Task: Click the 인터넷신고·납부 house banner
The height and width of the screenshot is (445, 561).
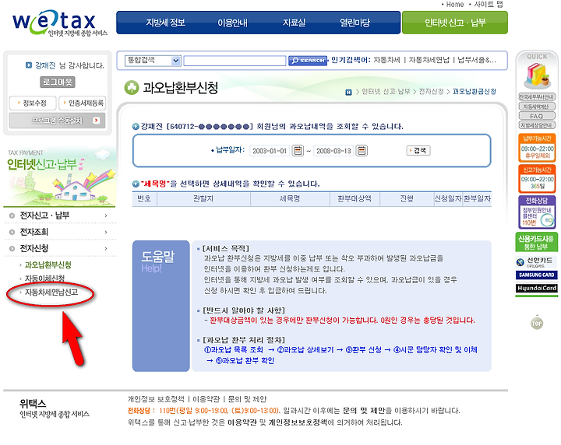Action: point(60,177)
